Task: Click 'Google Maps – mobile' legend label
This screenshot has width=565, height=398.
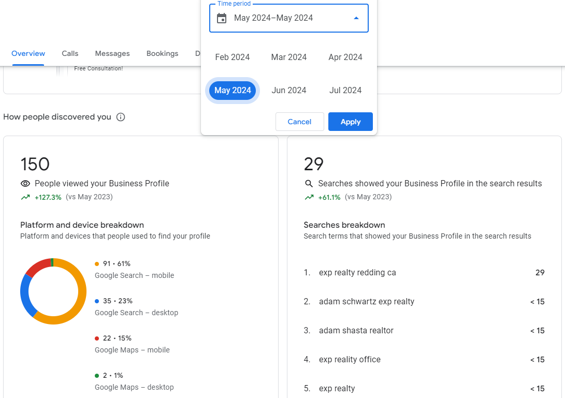Action: [x=132, y=350]
